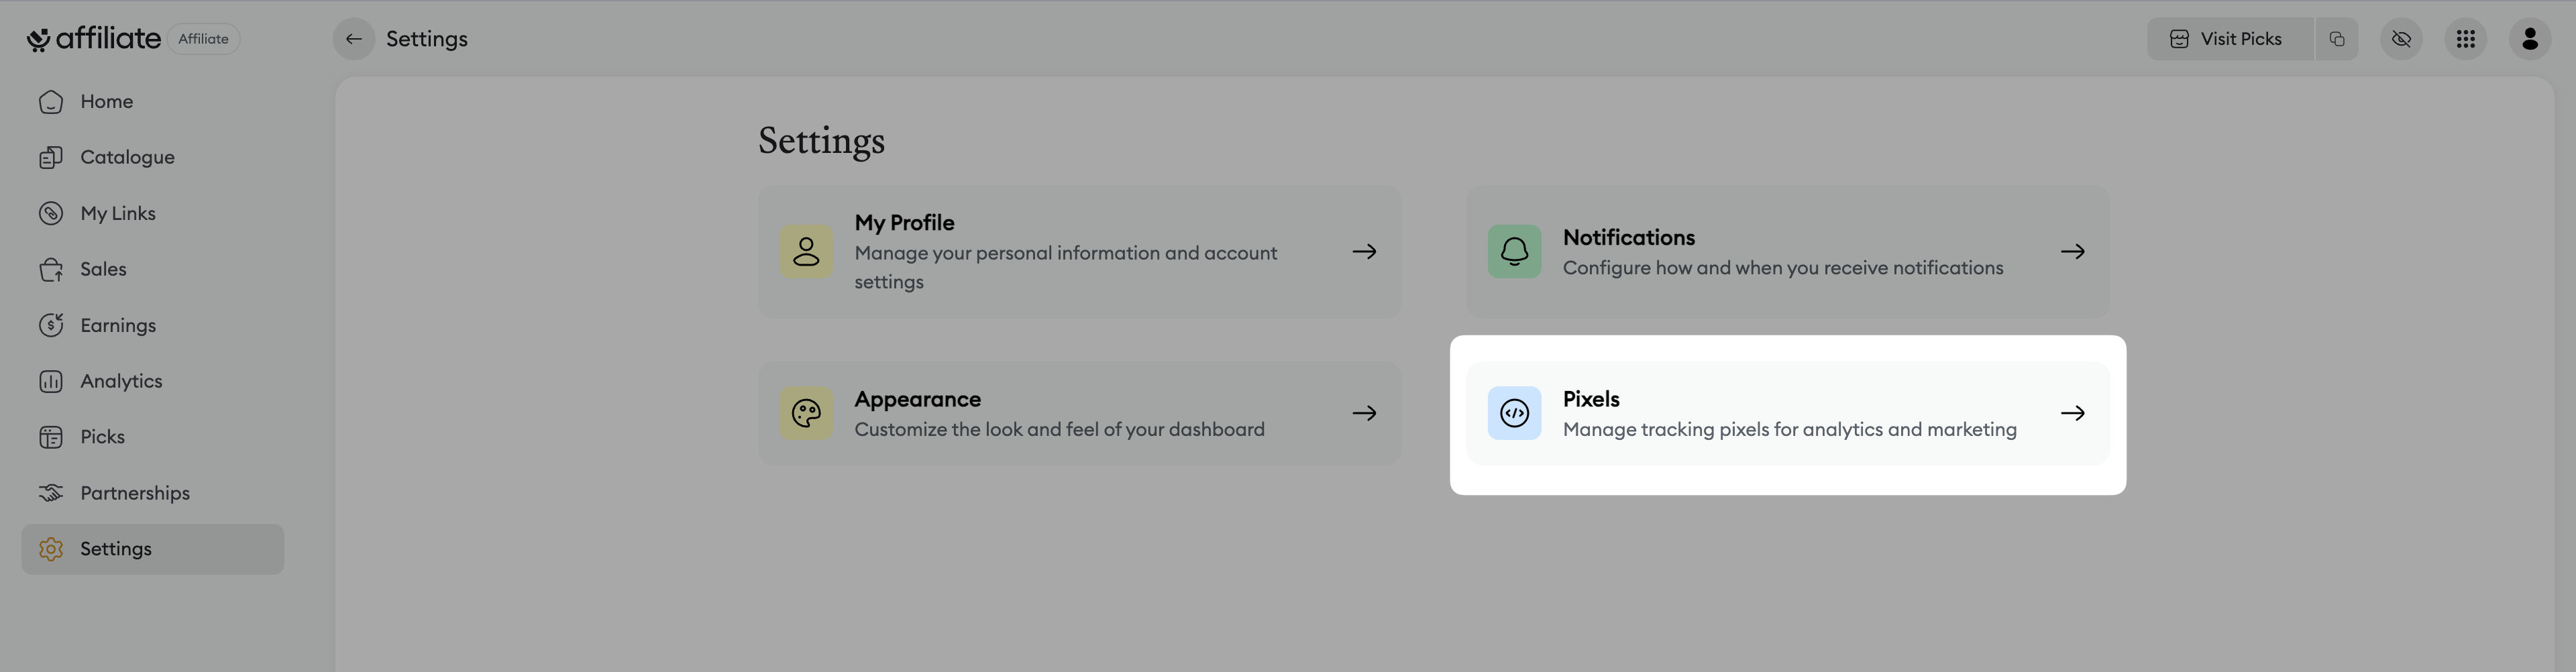Click the Partnerships handshake icon
The image size is (2576, 672).
tap(51, 493)
